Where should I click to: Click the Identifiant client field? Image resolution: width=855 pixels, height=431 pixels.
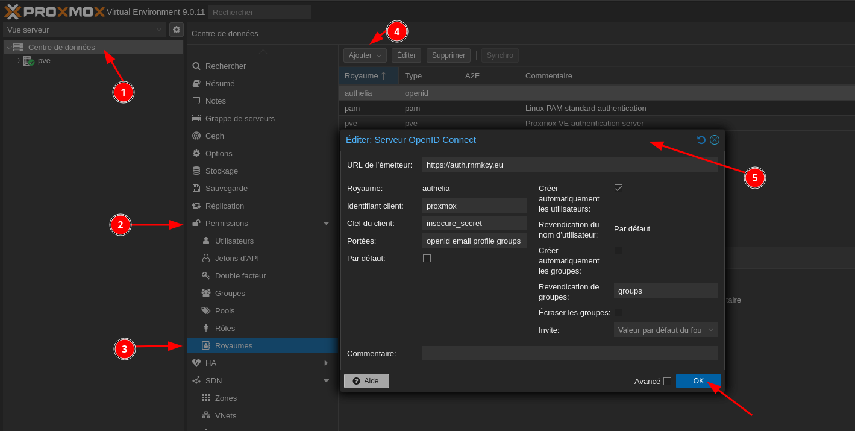tap(474, 206)
